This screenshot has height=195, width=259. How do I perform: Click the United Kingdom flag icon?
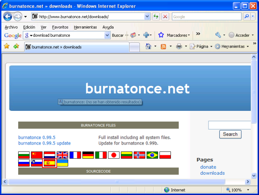tap(63, 154)
